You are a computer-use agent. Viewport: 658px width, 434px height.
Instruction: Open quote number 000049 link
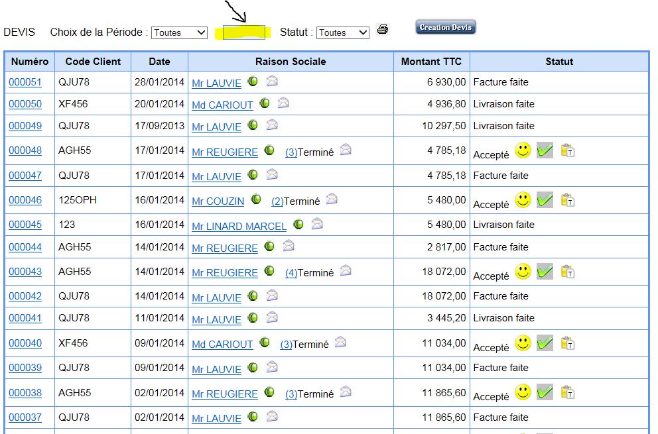25,126
